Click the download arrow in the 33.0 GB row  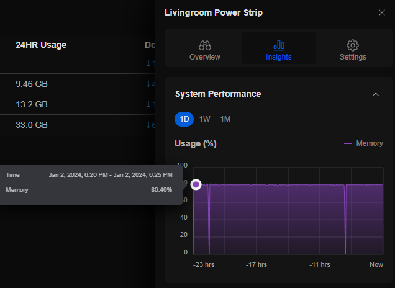(x=149, y=125)
